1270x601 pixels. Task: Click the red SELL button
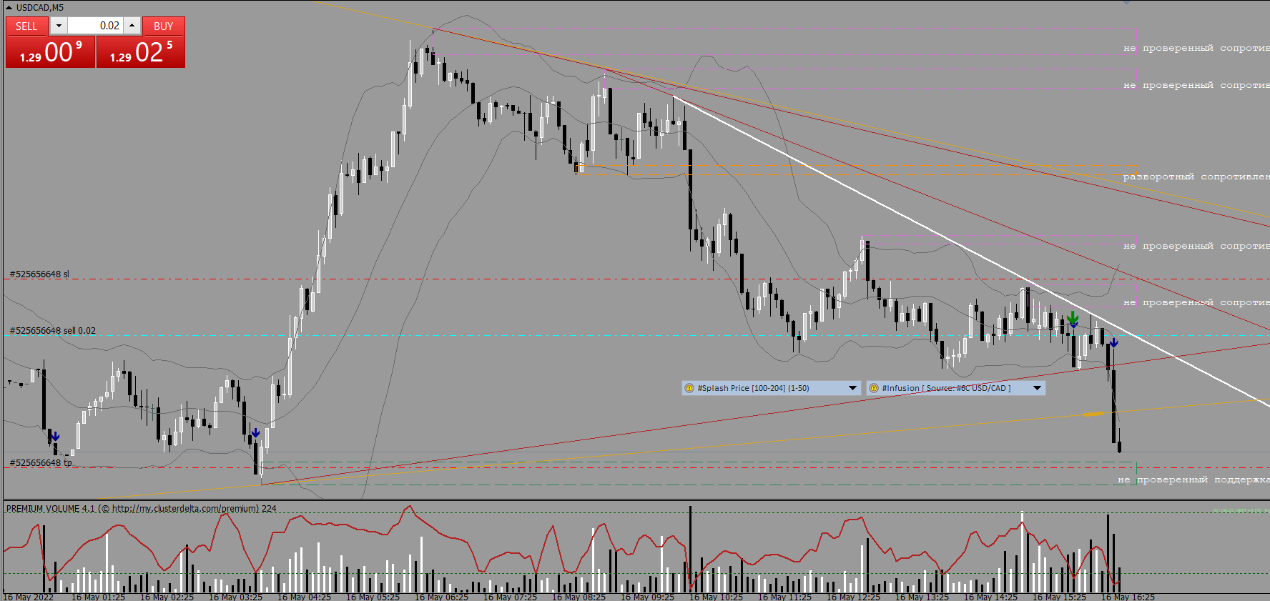[26, 26]
